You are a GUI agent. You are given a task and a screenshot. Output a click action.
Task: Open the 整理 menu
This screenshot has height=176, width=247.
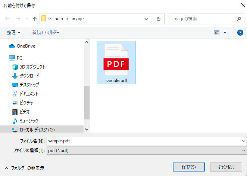click(x=14, y=33)
